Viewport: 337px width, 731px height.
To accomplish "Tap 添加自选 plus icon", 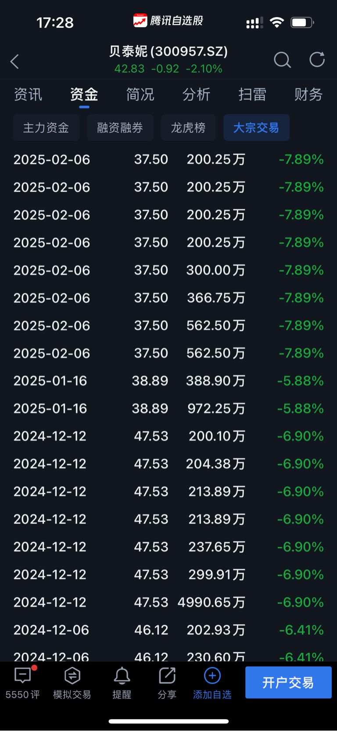I will pyautogui.click(x=212, y=675).
